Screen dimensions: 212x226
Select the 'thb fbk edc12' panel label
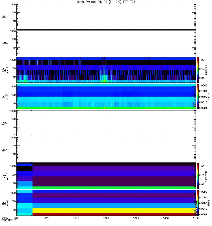pos(5,70)
